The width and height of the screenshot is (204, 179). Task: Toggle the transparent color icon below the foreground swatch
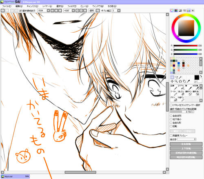point(195,82)
